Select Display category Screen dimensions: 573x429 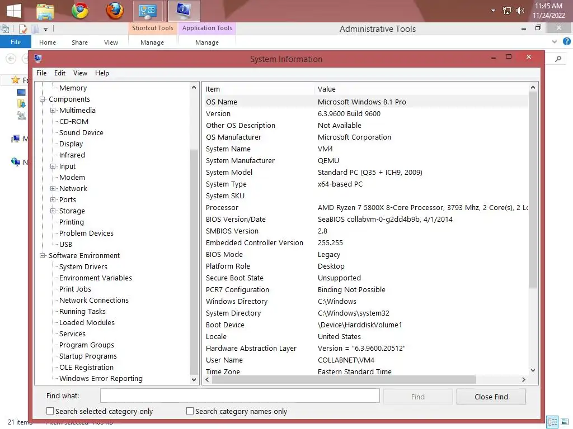(x=71, y=144)
